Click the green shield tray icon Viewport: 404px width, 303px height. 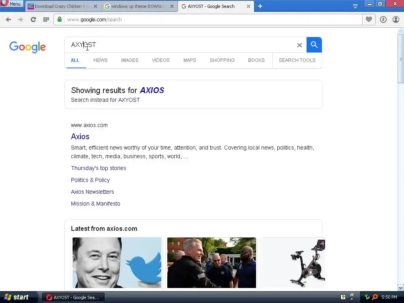pos(367,297)
